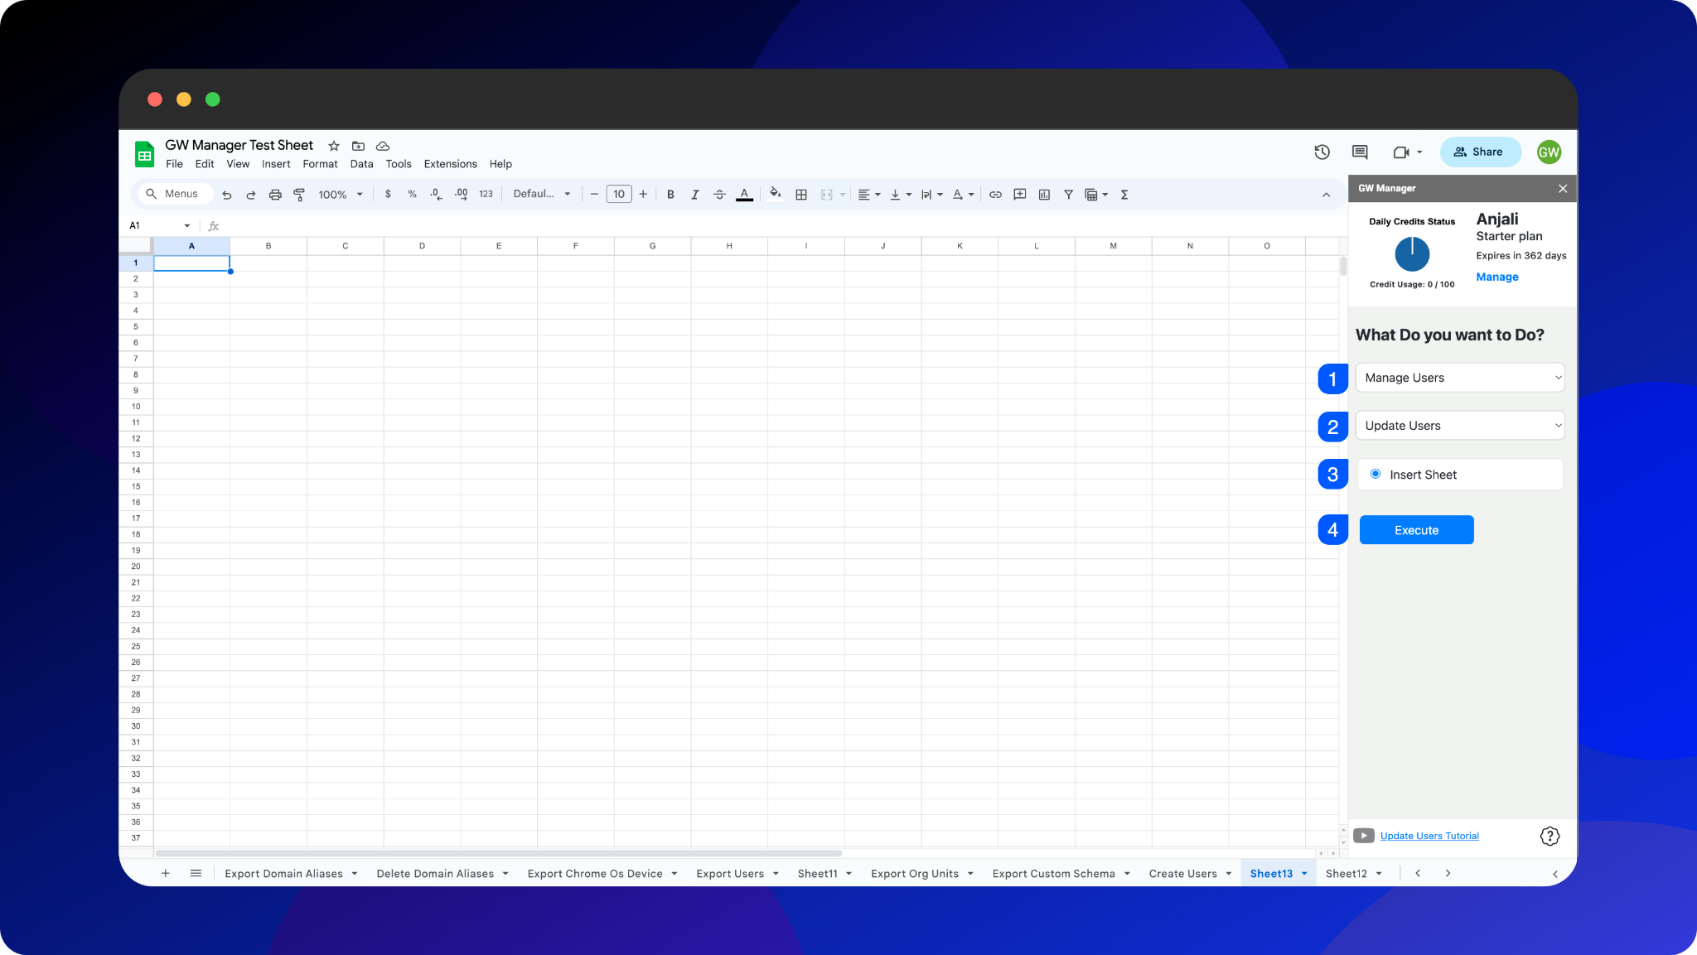Open the Manage Users dropdown
The height and width of the screenshot is (955, 1697).
[1460, 378]
